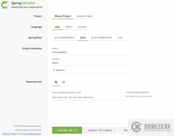Click the green Generate button

67,130
